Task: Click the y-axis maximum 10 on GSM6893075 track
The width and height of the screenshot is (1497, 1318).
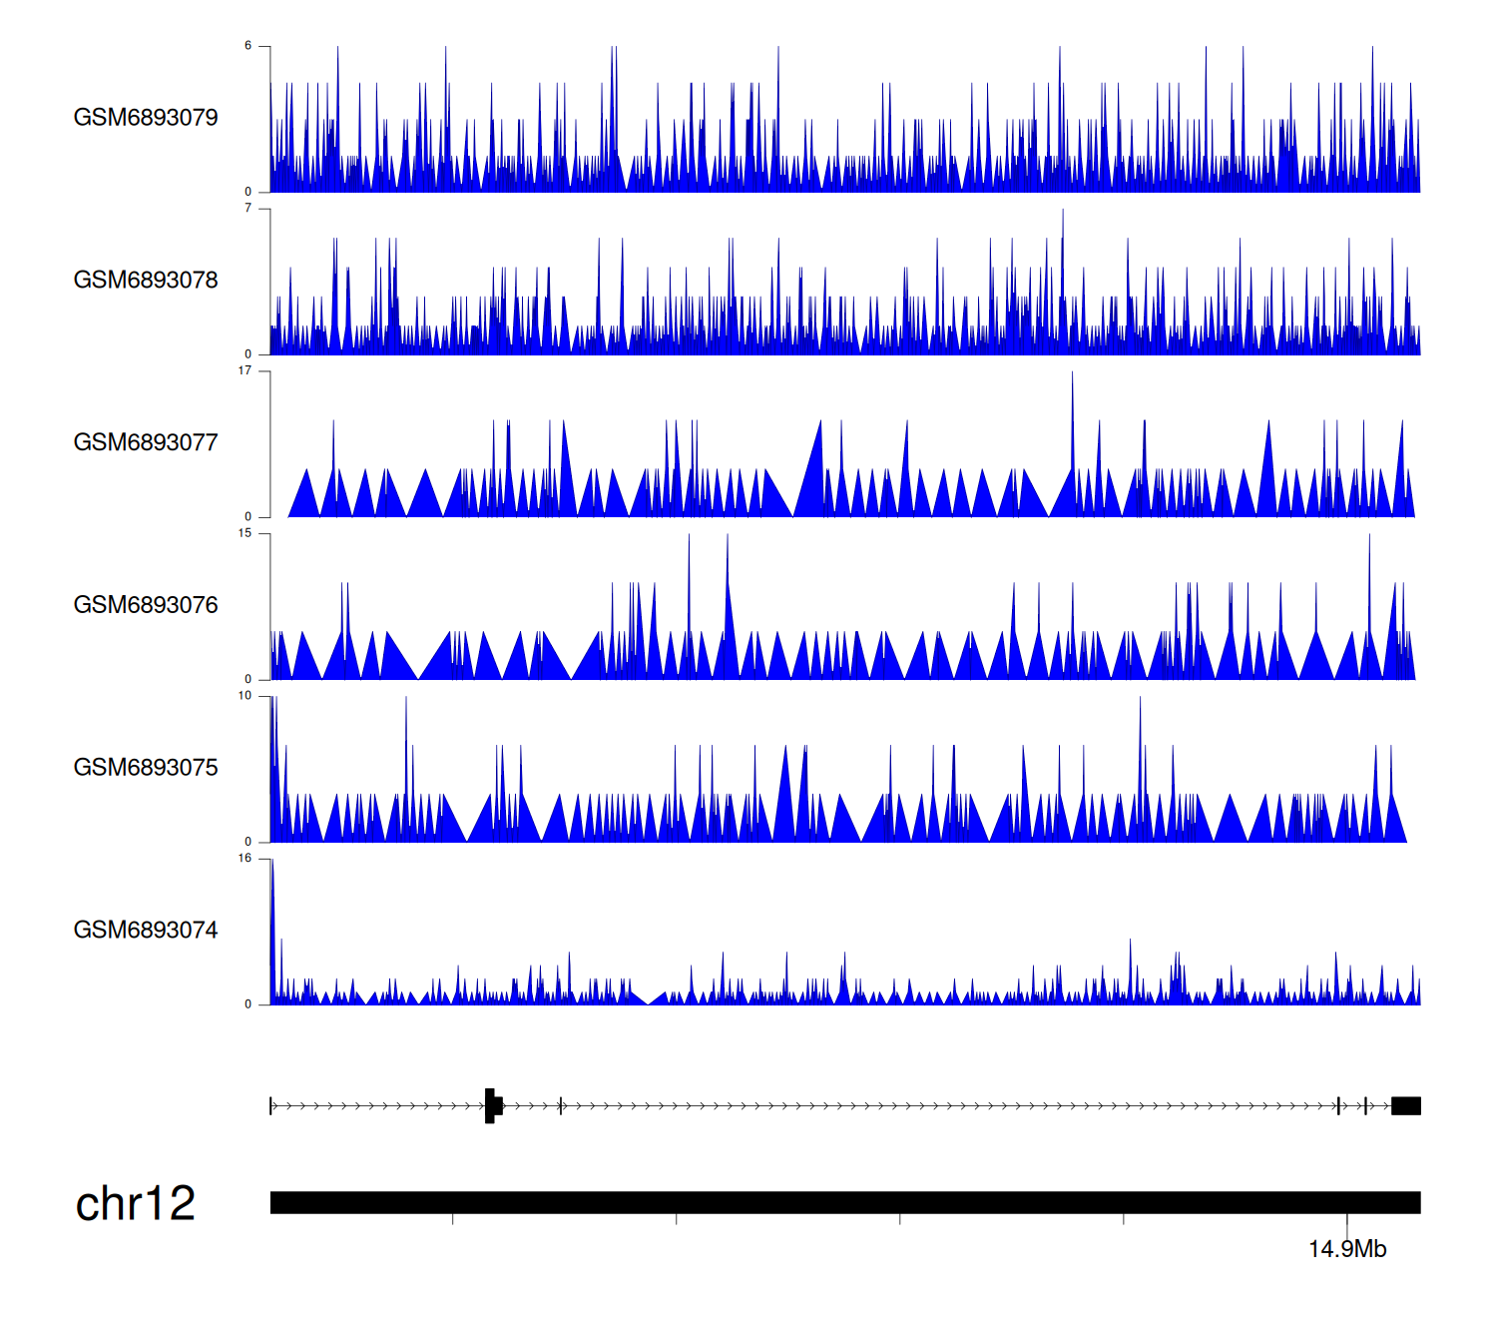Action: pyautogui.click(x=245, y=696)
